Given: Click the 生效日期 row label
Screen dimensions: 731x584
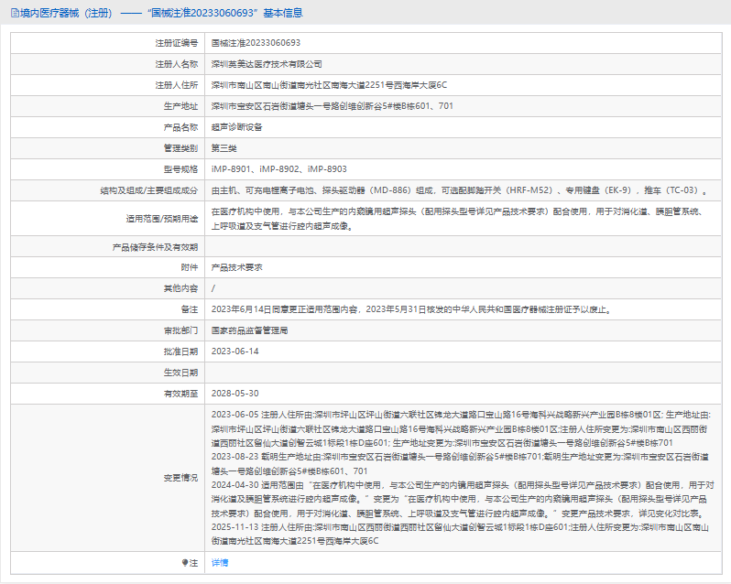Looking at the screenshot, I should point(180,373).
